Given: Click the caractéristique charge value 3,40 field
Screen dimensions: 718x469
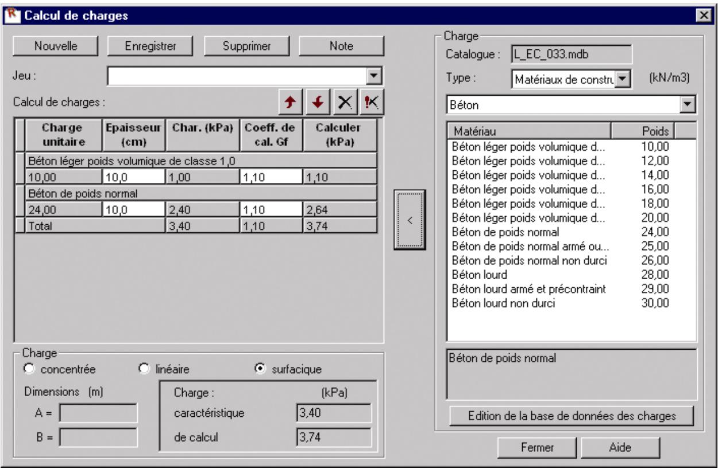Looking at the screenshot, I should [334, 413].
